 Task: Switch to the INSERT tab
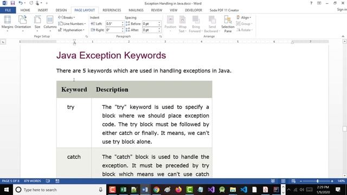tap(43, 10)
